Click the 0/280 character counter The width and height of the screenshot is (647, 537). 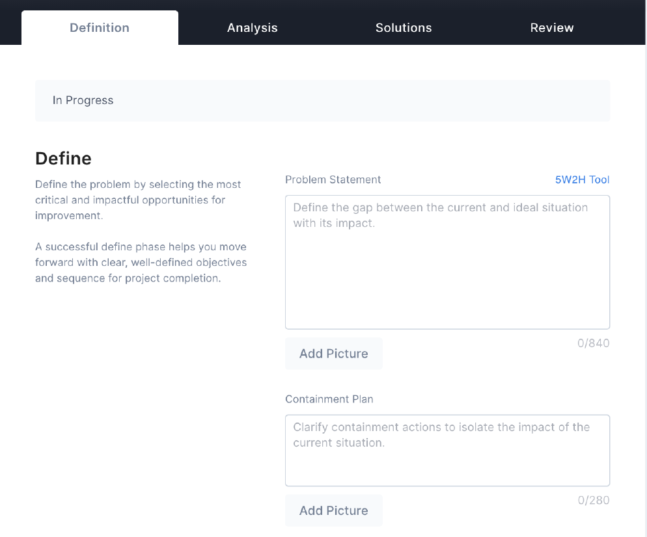click(x=593, y=500)
